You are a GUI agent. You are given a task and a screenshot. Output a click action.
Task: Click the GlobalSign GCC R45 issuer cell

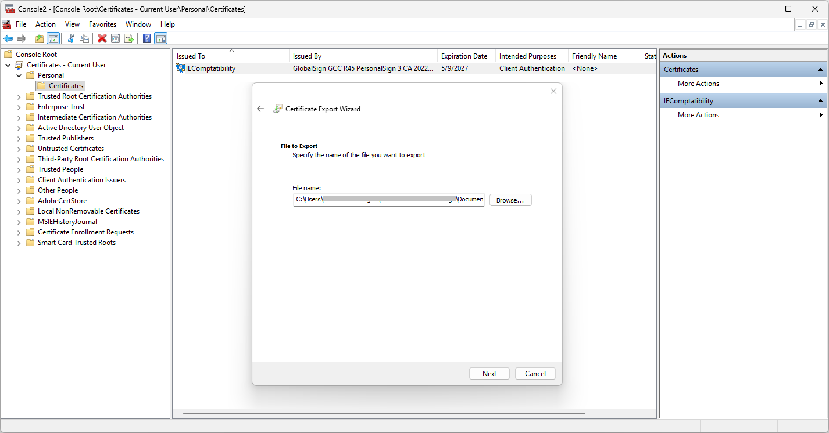pos(363,68)
